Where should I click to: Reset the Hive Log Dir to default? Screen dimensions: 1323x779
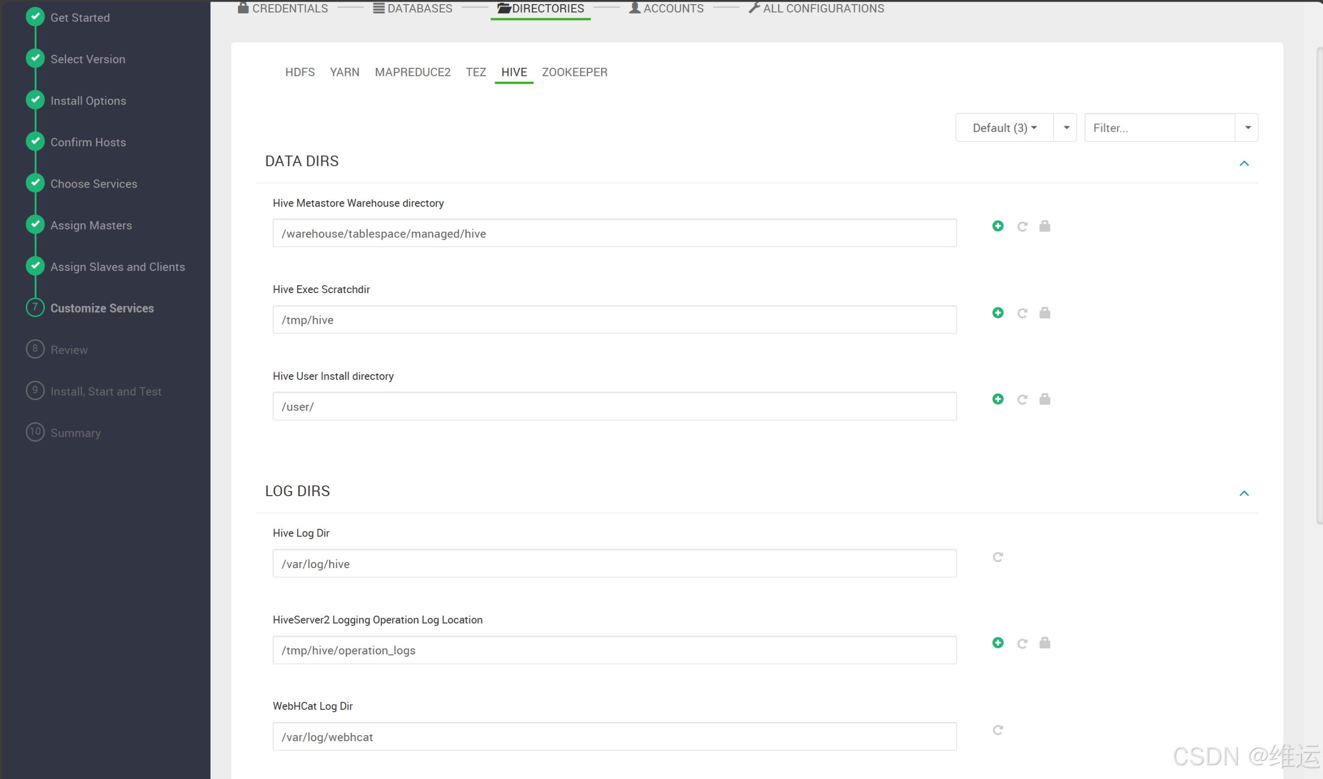click(x=997, y=557)
